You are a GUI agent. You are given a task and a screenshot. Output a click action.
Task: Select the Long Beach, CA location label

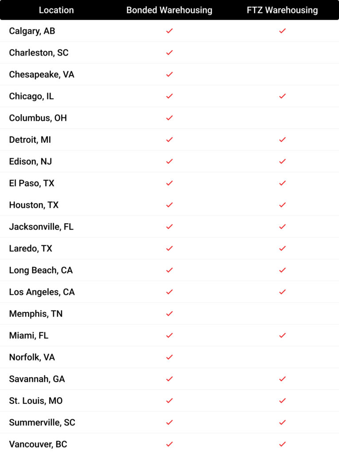coord(41,270)
